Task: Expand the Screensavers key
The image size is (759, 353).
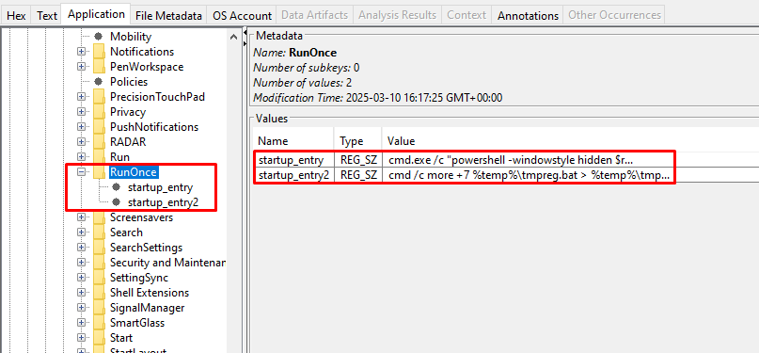Action: 81,217
